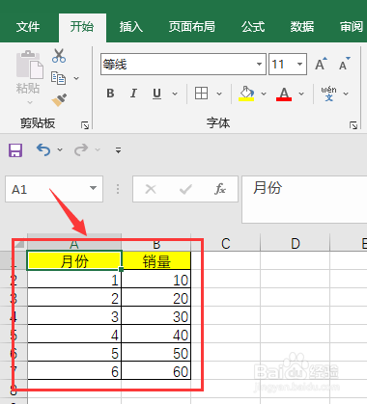Open the 文件 tab

(28, 27)
